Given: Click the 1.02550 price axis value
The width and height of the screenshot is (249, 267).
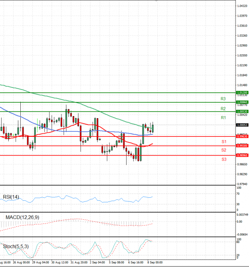Looking at the screenshot, I should (242, 56).
